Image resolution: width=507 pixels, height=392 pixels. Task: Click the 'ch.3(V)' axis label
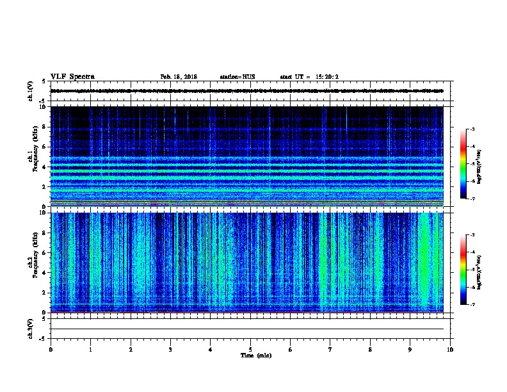(31, 329)
